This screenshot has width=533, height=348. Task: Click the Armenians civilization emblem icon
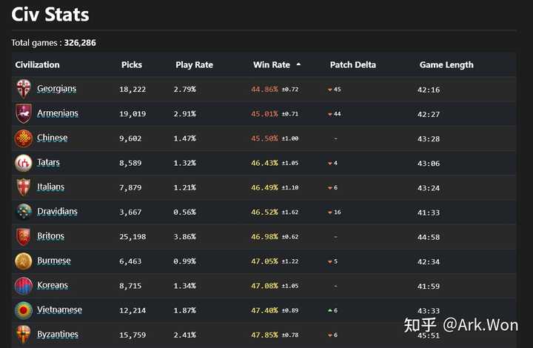tap(24, 113)
